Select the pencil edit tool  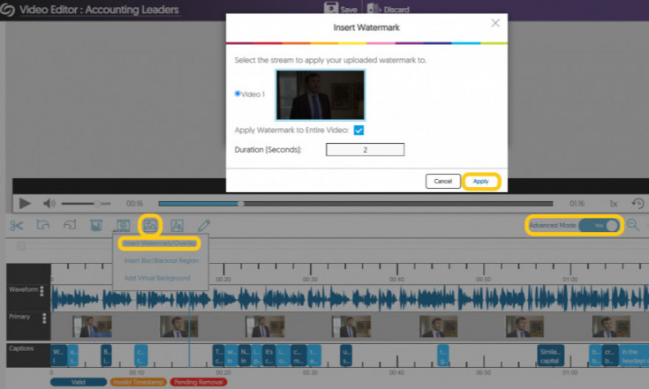[x=204, y=226]
